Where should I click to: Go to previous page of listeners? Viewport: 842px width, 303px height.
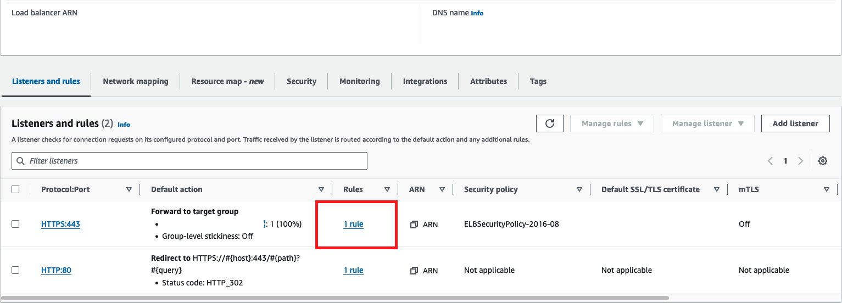pos(770,161)
